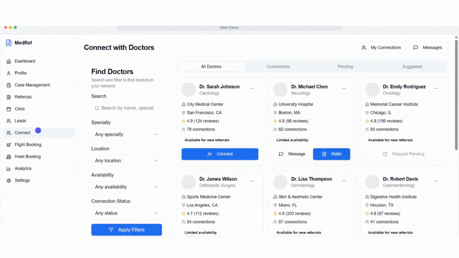This screenshot has height=258, width=459.
Task: Click the Messages chat bubble icon
Action: click(415, 47)
